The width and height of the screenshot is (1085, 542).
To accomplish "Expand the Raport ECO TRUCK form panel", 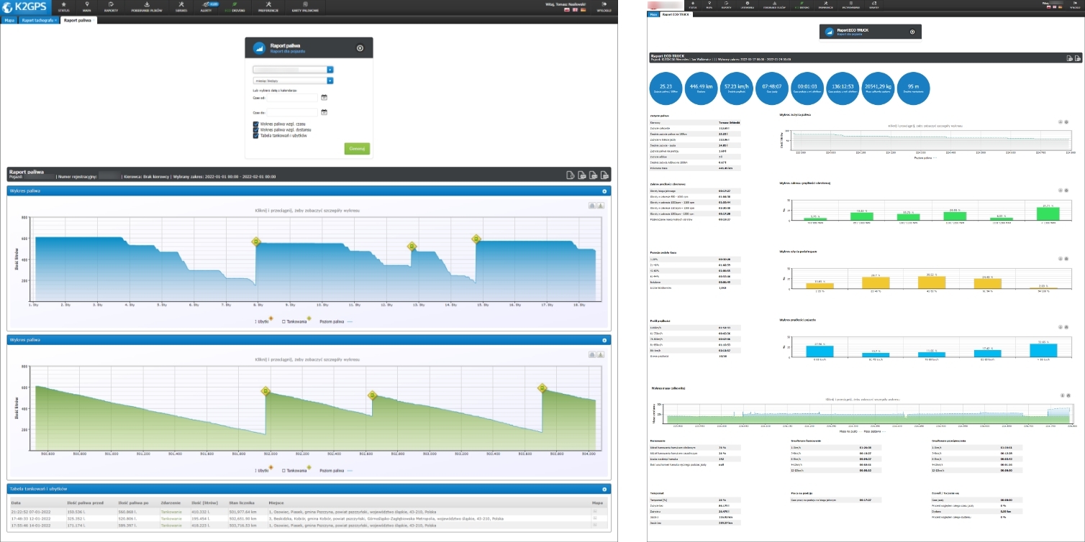I will 912,32.
